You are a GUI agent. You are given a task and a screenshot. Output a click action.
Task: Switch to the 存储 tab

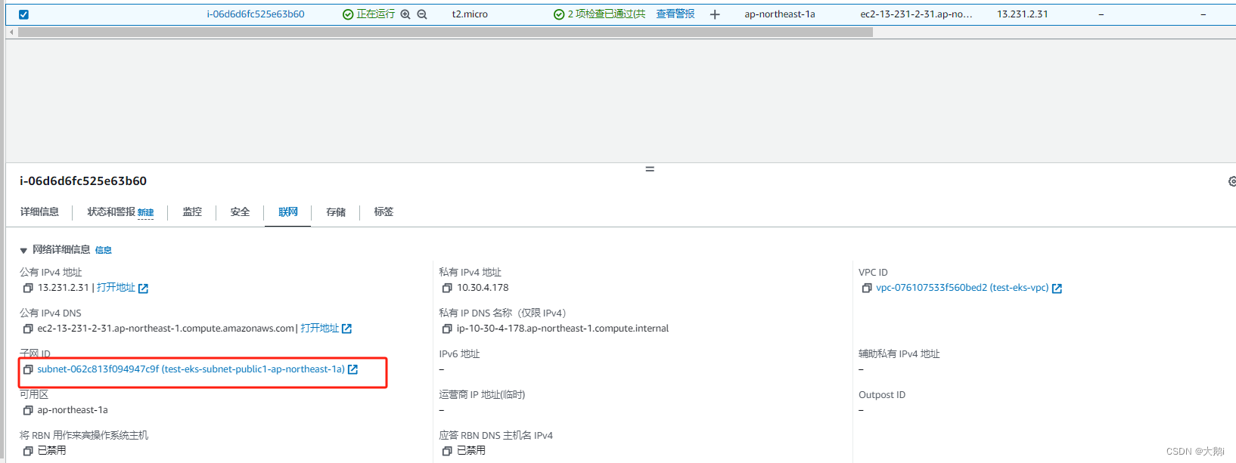[336, 212]
